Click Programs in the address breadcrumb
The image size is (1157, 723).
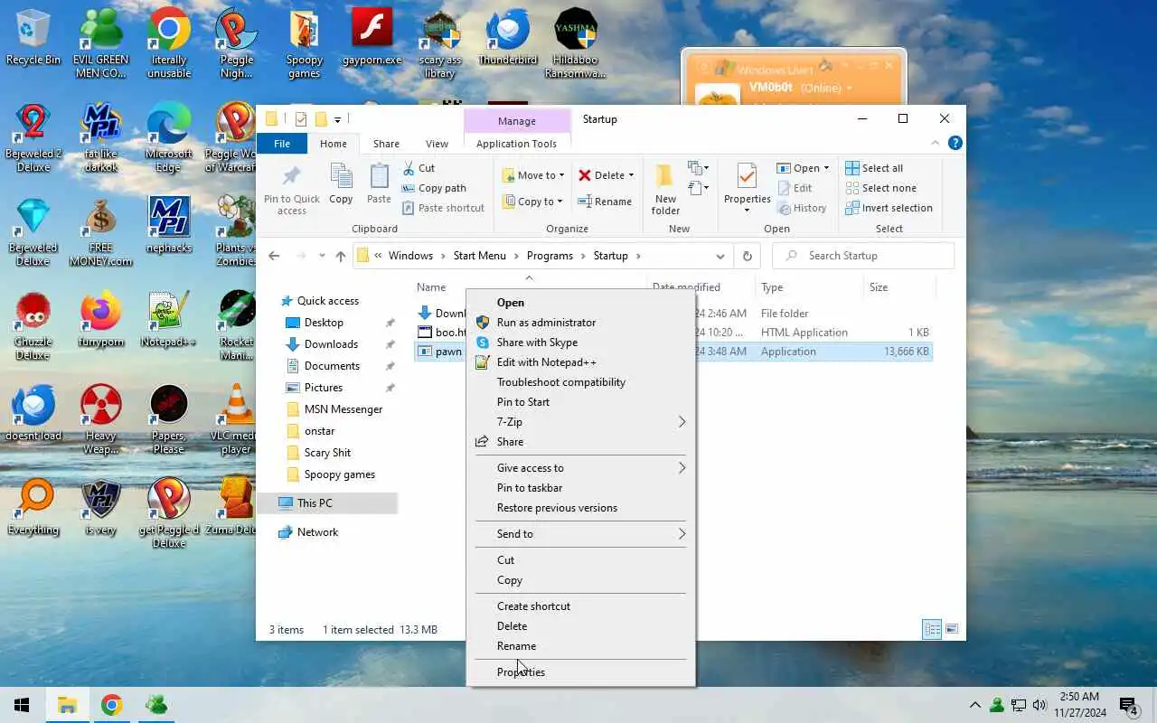pos(550,256)
